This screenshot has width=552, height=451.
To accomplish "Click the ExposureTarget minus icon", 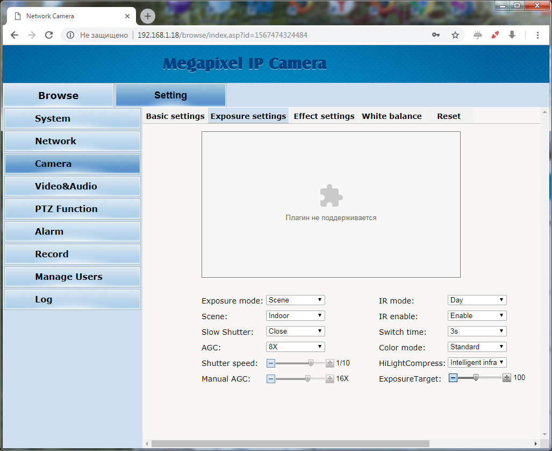I will coord(453,378).
